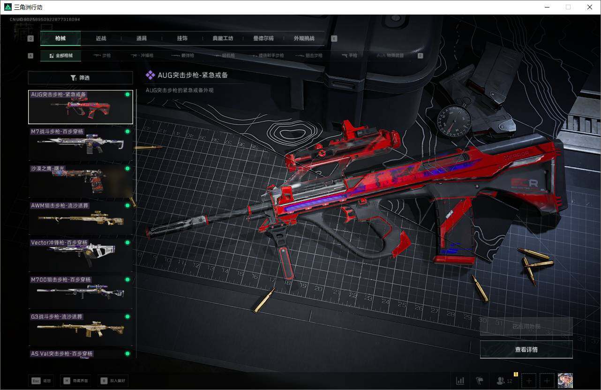601x390 pixels.
Task: Maximize the 三角洲行动 window
Action: coord(568,7)
